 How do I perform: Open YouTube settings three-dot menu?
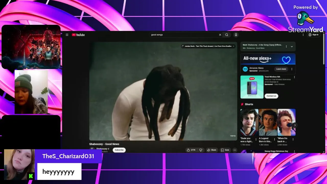(303, 35)
